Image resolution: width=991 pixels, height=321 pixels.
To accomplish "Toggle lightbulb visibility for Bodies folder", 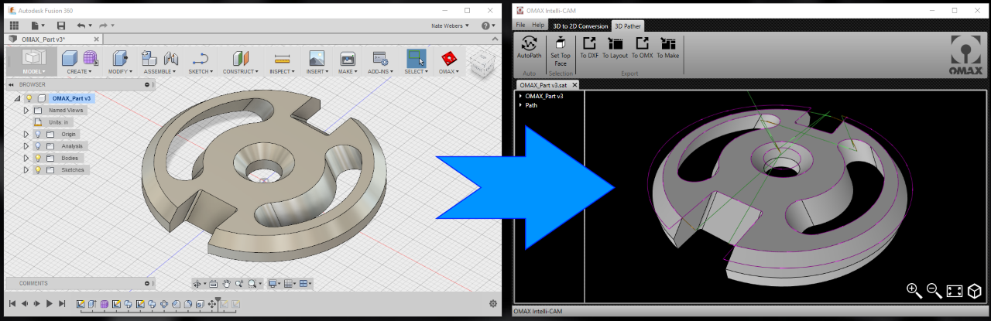I will pyautogui.click(x=37, y=158).
